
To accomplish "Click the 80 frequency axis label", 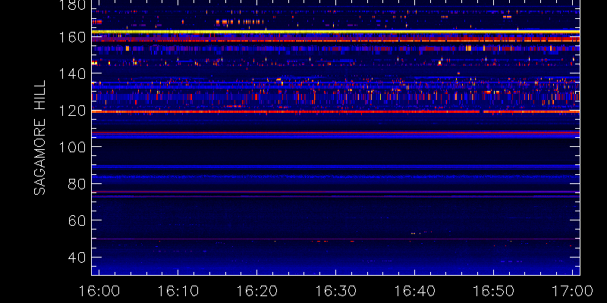I will coord(77,184).
